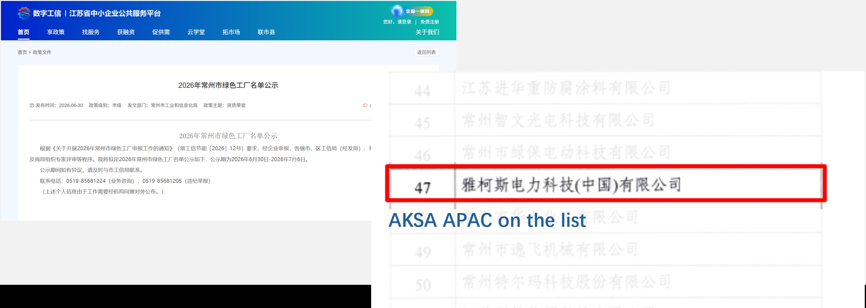Open the 促供需 navigation item
The height and width of the screenshot is (308, 866).
click(x=161, y=32)
